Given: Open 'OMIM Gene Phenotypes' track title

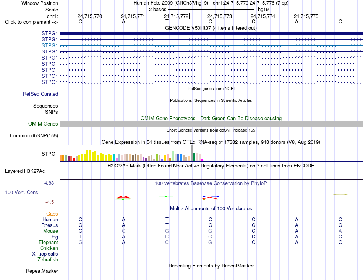Looking at the screenshot, I should pyautogui.click(x=211, y=118).
